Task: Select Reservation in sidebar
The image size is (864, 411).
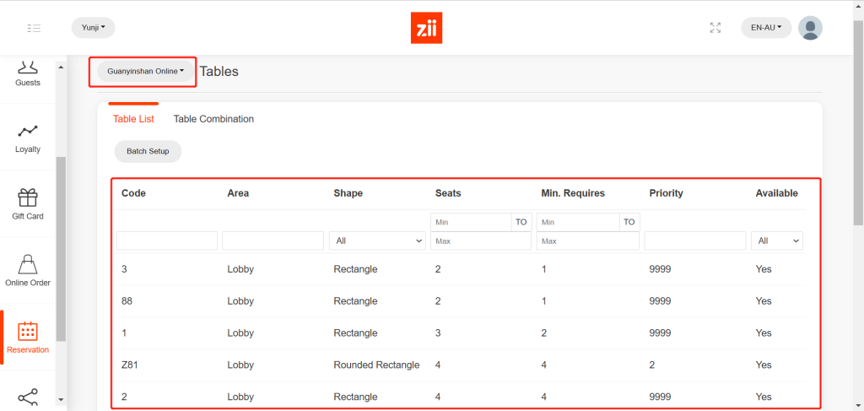Action: point(28,338)
